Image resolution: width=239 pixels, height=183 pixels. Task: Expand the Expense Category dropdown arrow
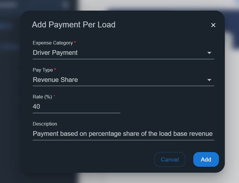[x=209, y=53]
